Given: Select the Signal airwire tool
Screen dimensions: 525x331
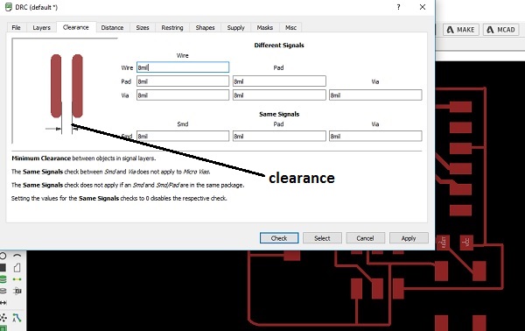Looking at the screenshot, I should click(17, 279).
